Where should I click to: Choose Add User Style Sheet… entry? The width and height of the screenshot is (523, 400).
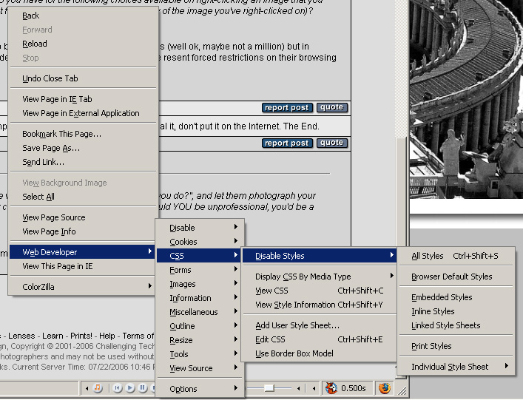click(320, 325)
